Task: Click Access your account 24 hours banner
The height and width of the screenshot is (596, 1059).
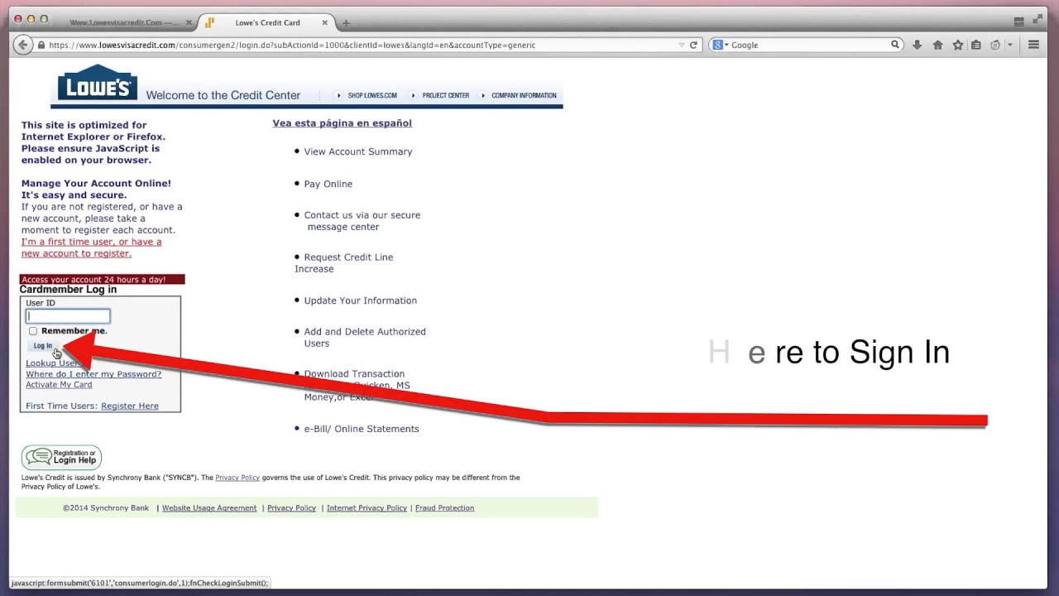Action: tap(102, 280)
